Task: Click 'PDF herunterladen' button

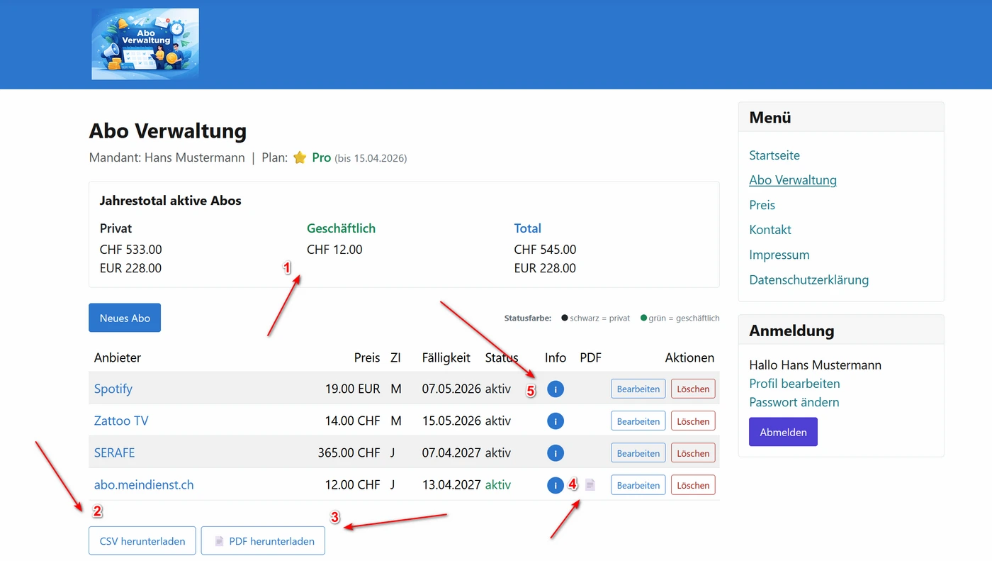Action: (x=263, y=541)
